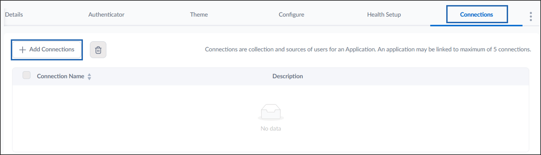Open the Health Setup tab
This screenshot has width=541, height=155.
click(384, 15)
